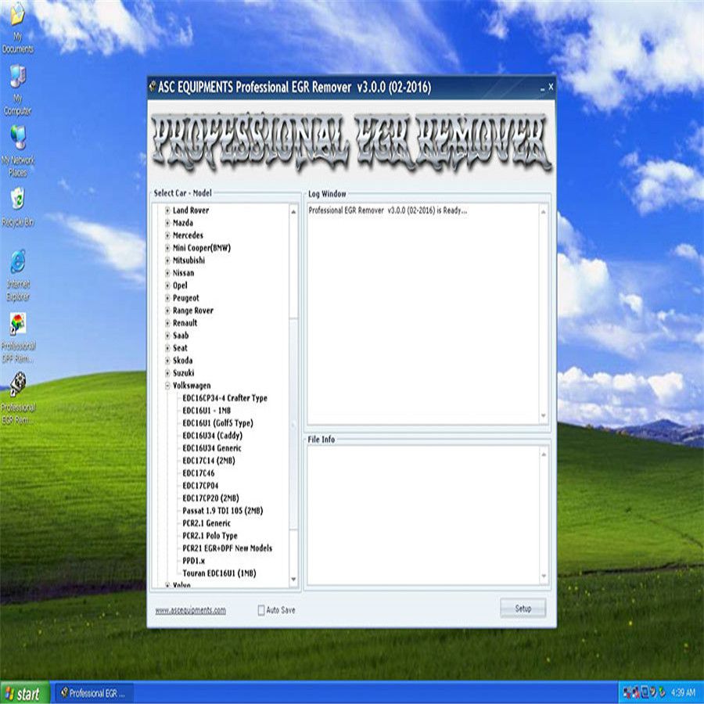The image size is (704, 704).
Task: Open Professional DPF Remover desktop shortcut
Action: pyautogui.click(x=17, y=324)
